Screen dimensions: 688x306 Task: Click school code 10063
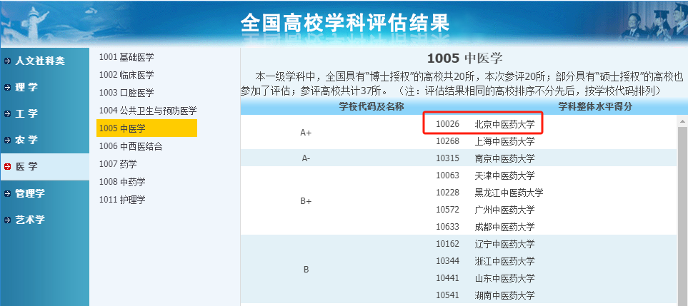(447, 175)
